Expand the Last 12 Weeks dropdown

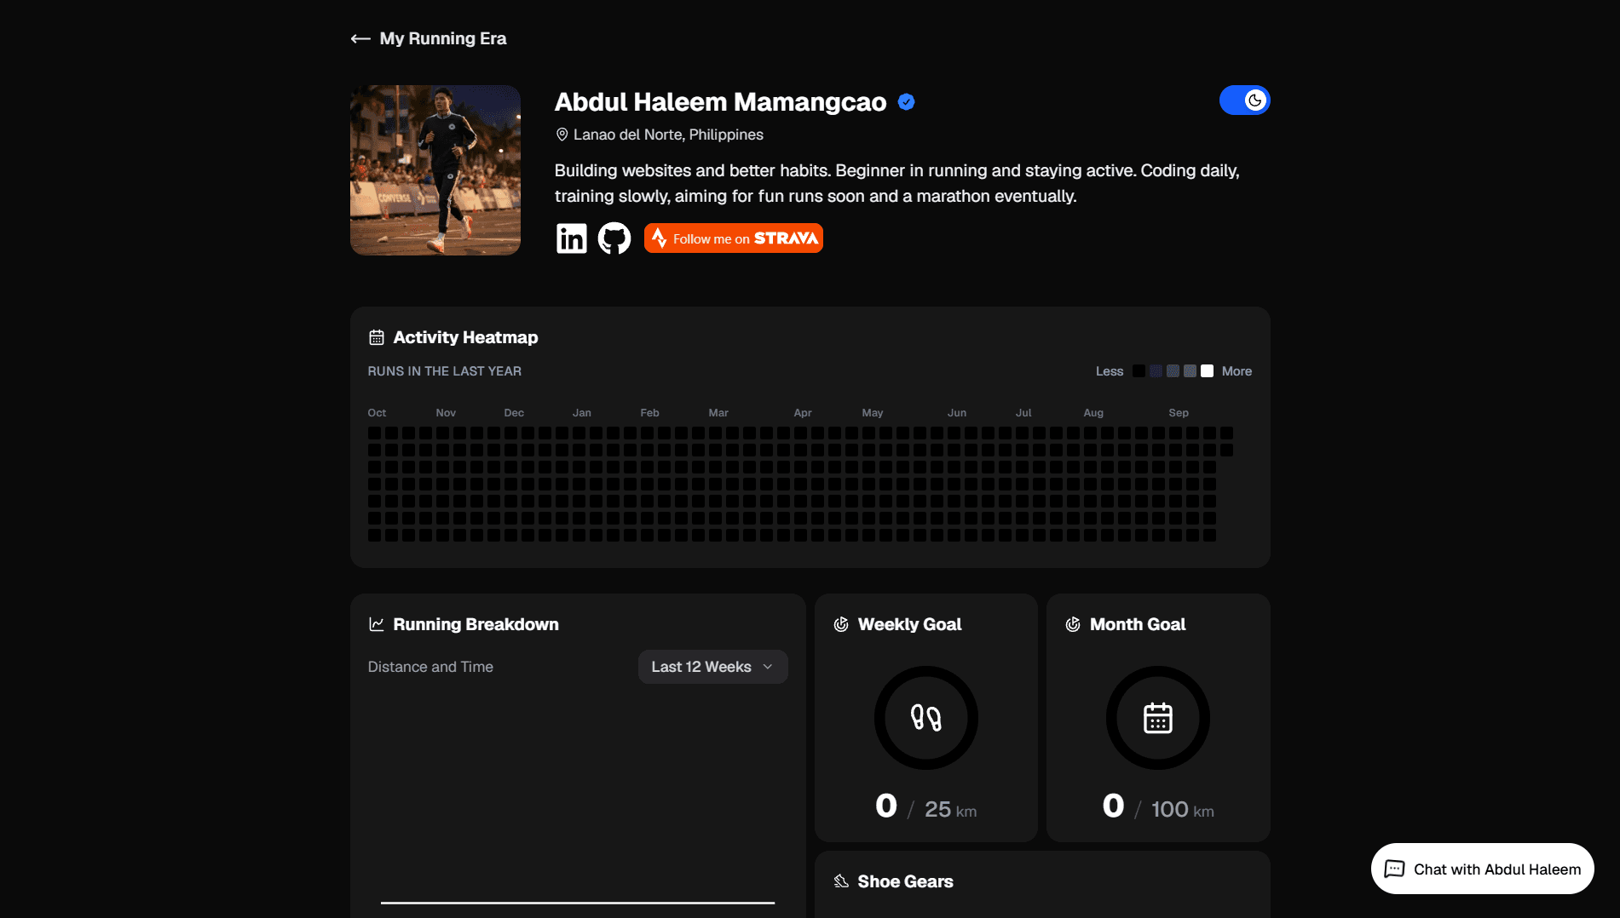pyautogui.click(x=712, y=667)
